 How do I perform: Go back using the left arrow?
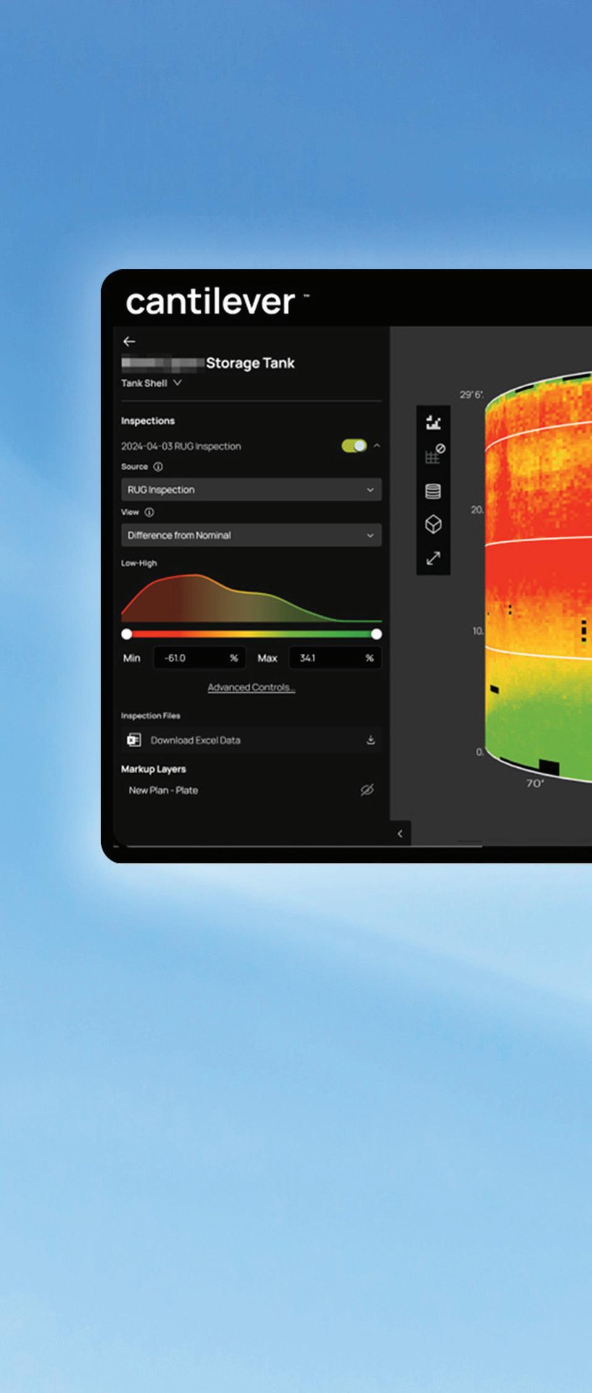click(129, 341)
